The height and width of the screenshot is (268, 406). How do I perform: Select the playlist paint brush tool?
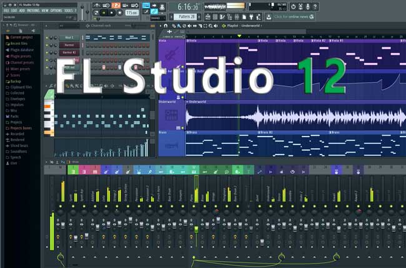point(179,26)
